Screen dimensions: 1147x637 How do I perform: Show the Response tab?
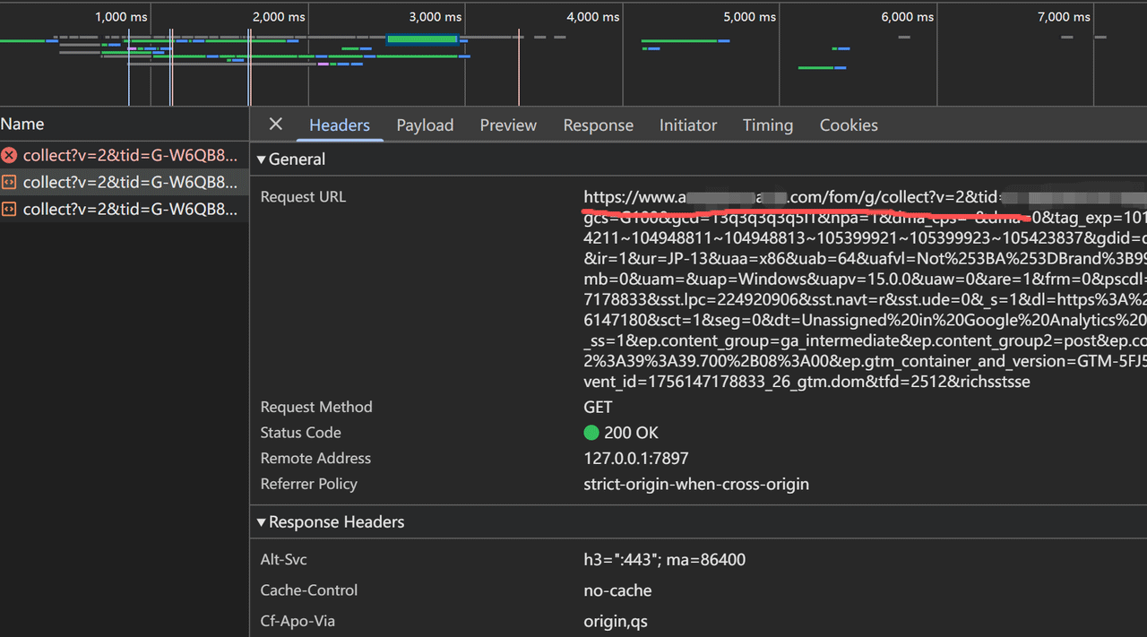598,125
